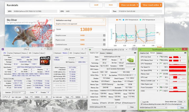
Task: Click the AMD FX processor logo
Action: [45, 61]
